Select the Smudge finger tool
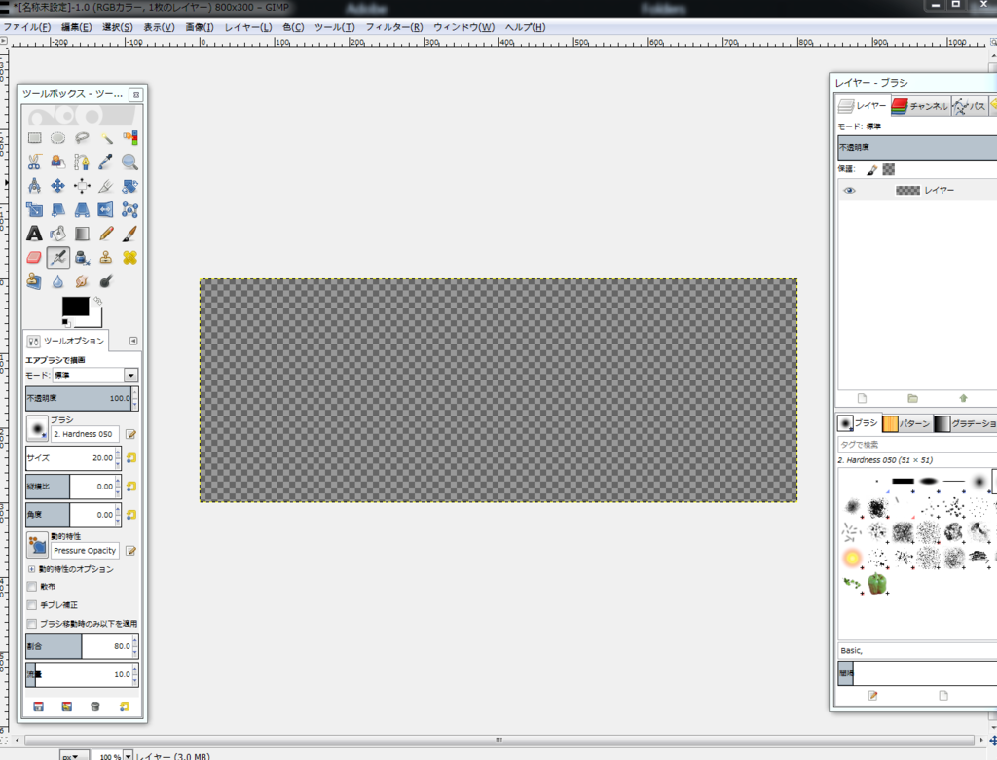The image size is (997, 760). click(82, 281)
